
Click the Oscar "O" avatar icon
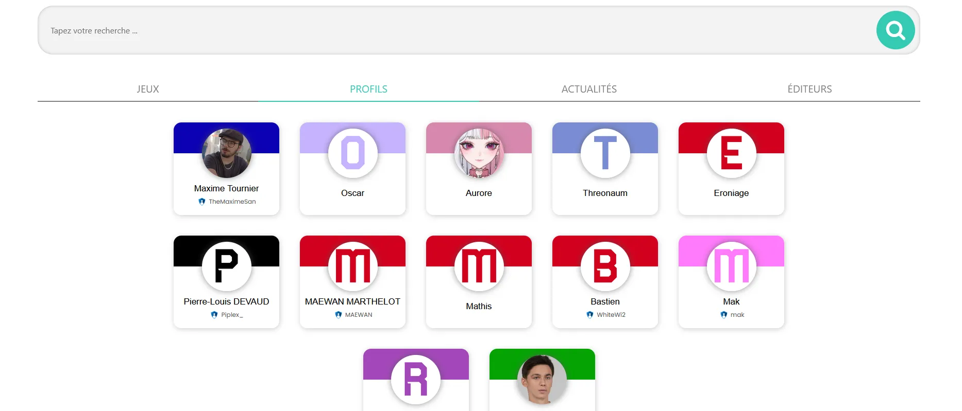click(x=353, y=153)
